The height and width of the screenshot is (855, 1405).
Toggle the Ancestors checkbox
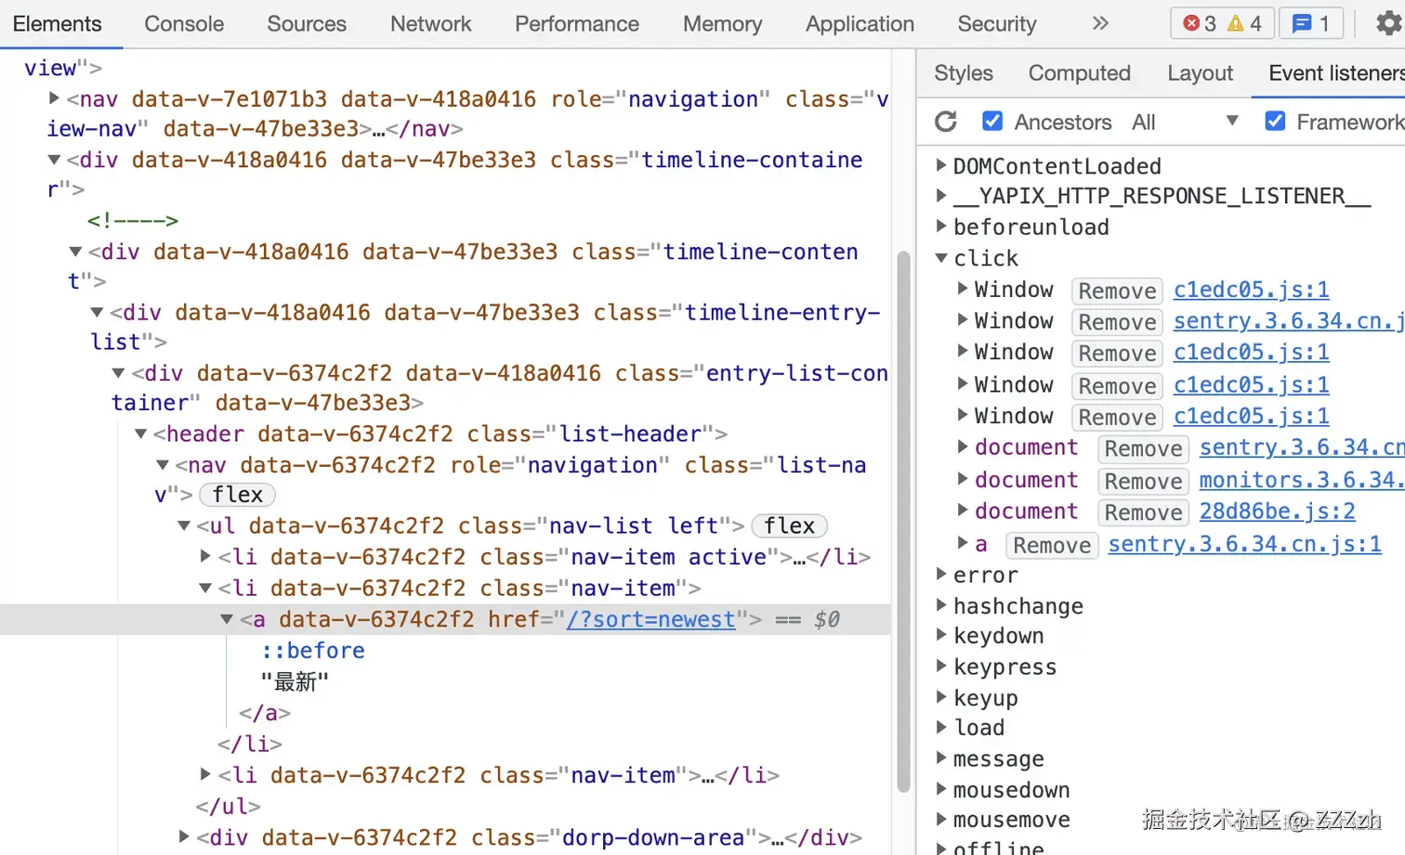point(992,122)
